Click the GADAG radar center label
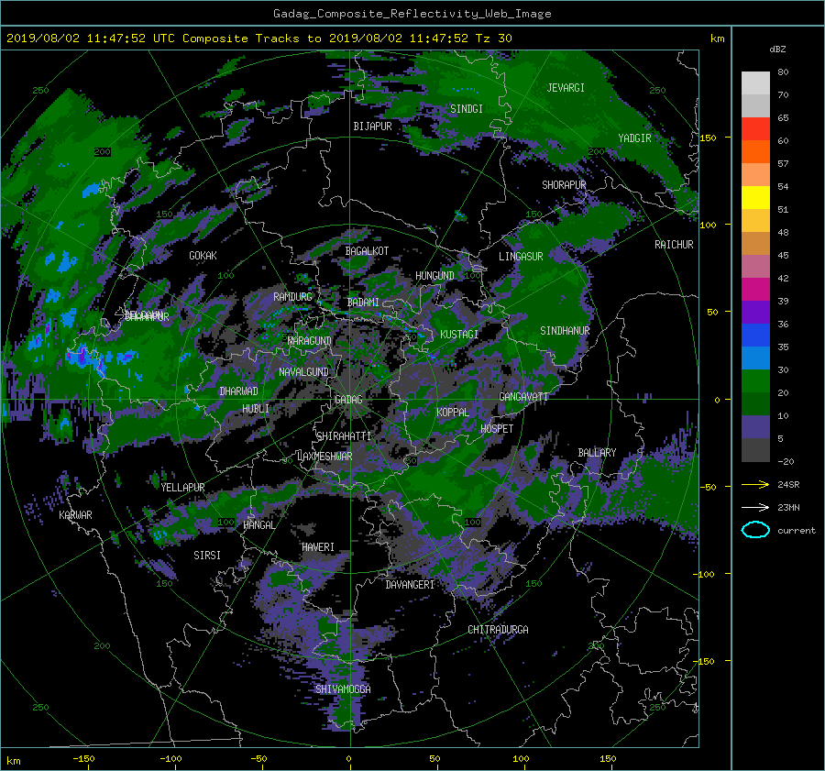The width and height of the screenshot is (825, 771). pyautogui.click(x=348, y=400)
